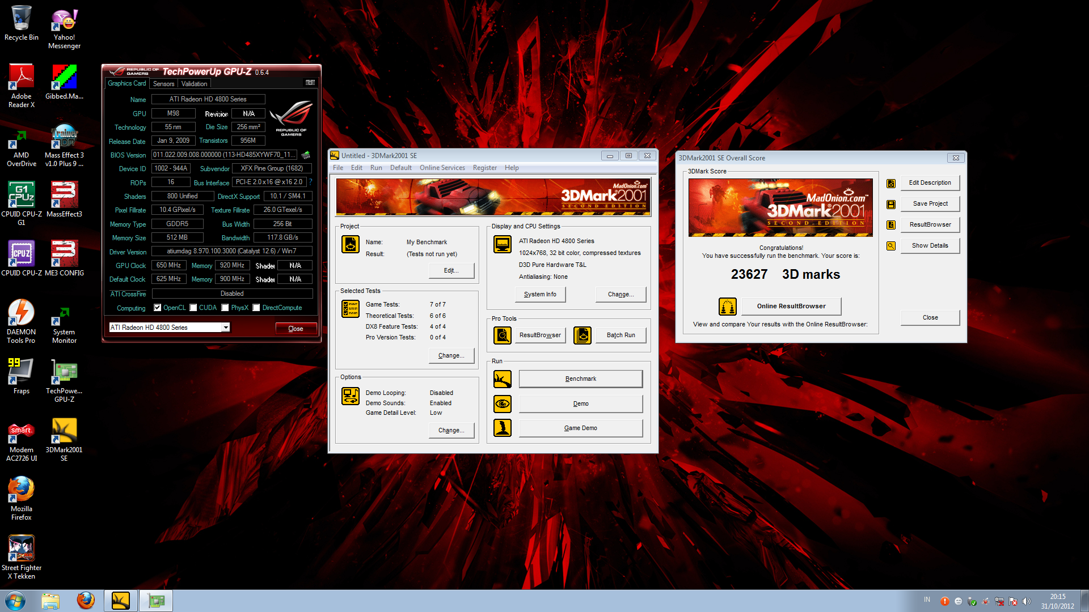Click the BIOS save chip icon in GPU-Z
This screenshot has width=1089, height=612.
point(306,155)
